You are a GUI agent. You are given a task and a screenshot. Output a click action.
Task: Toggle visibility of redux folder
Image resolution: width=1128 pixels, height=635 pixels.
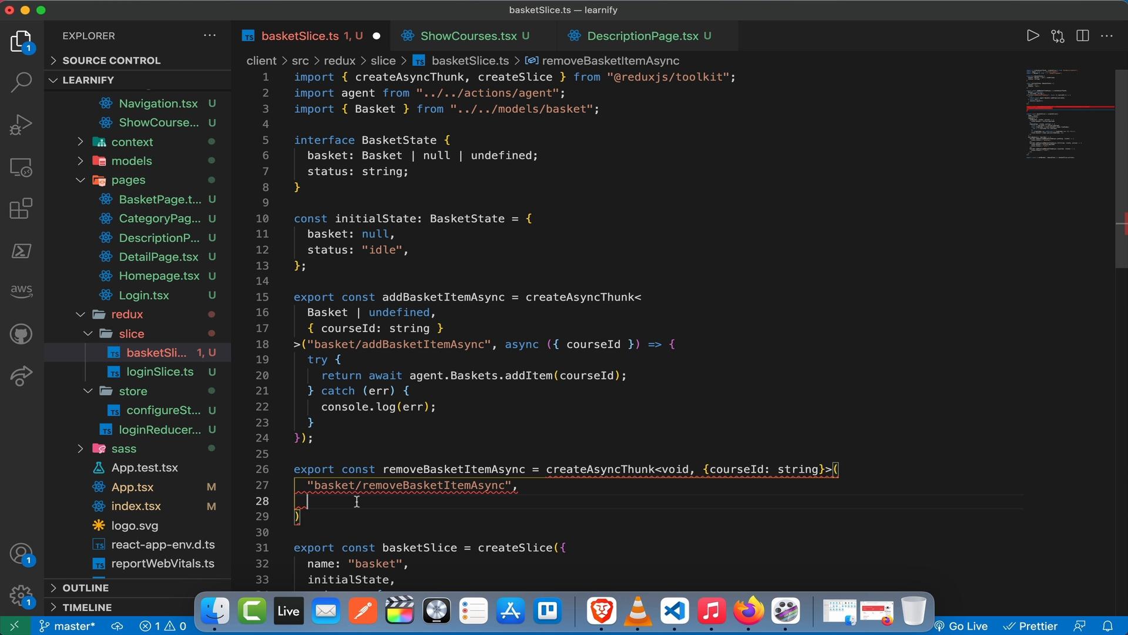[79, 314]
